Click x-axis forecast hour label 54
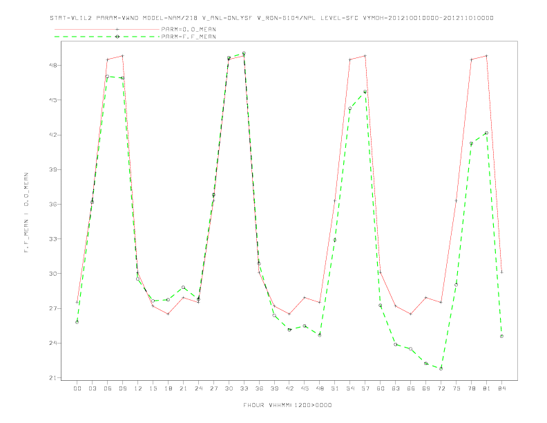 (350, 388)
